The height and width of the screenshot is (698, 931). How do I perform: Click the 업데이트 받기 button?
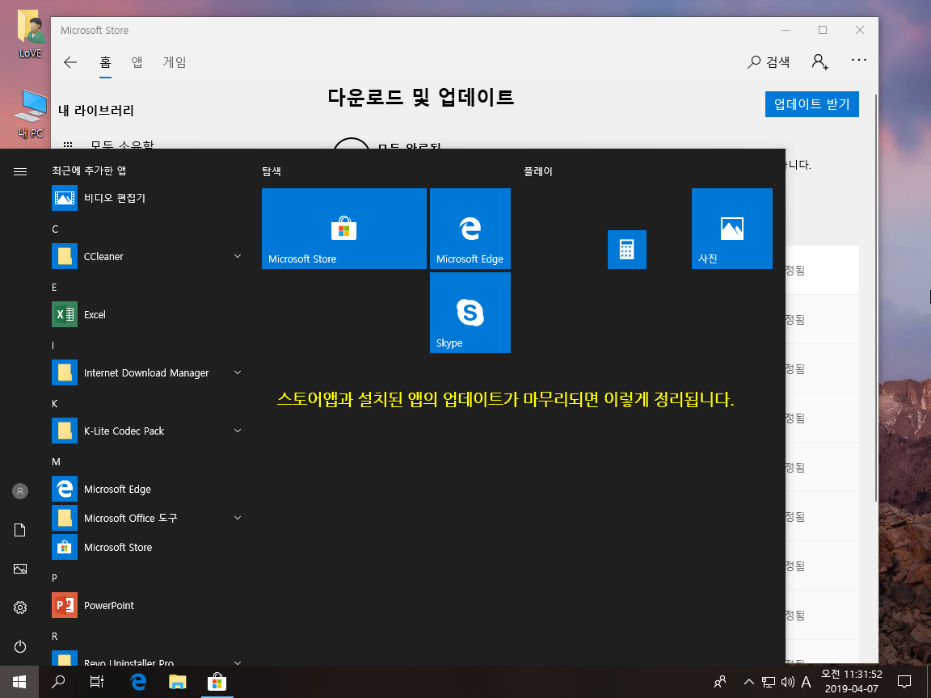(x=811, y=104)
